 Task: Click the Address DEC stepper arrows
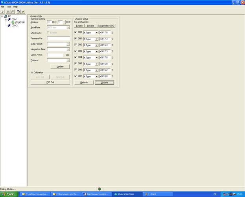click(x=64, y=22)
